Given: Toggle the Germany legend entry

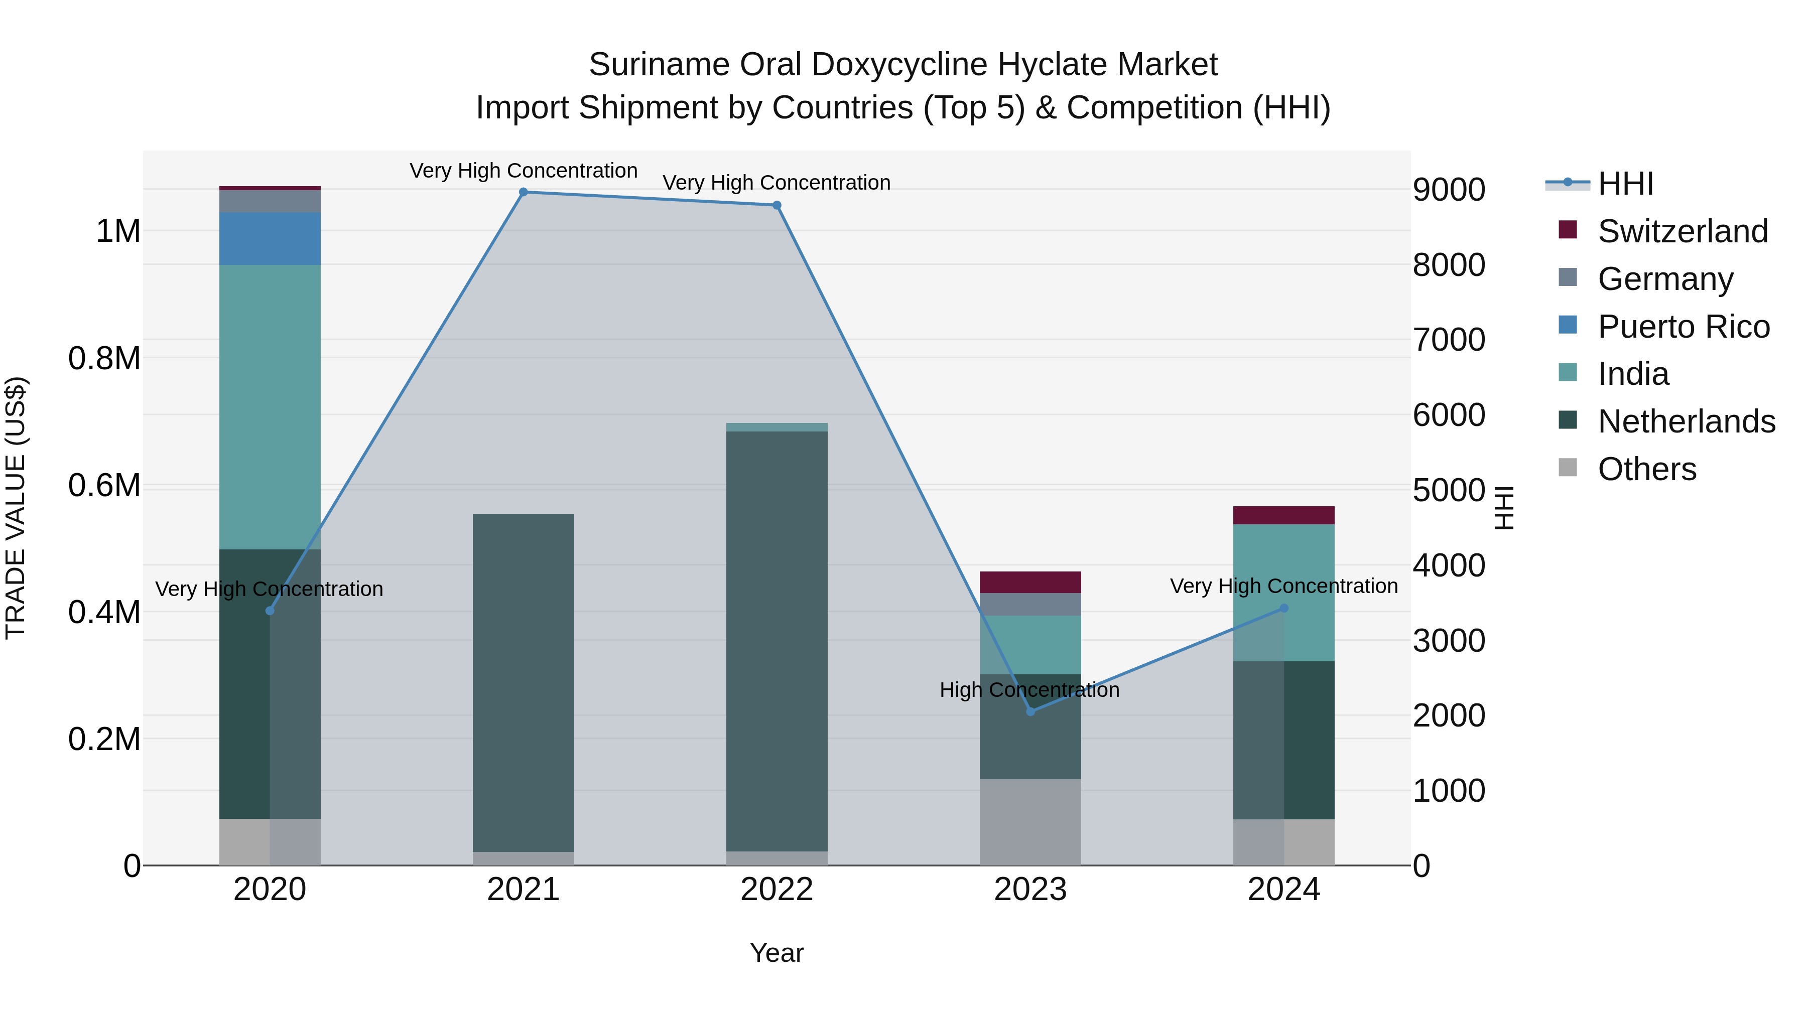Looking at the screenshot, I should (1646, 278).
